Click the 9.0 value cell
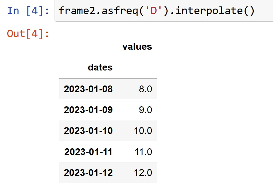 click(145, 110)
